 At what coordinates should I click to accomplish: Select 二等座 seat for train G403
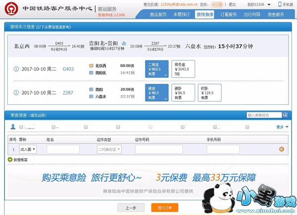(157, 69)
